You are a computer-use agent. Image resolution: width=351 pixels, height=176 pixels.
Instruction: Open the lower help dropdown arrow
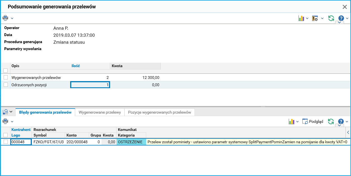347,122
